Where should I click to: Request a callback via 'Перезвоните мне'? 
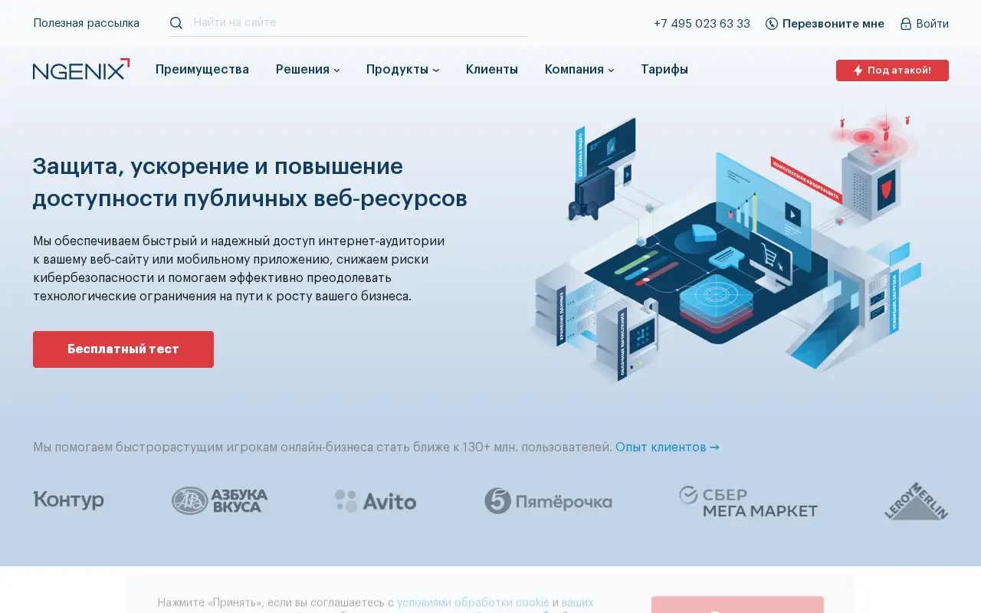pyautogui.click(x=825, y=24)
